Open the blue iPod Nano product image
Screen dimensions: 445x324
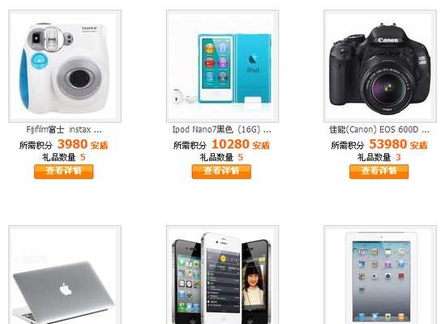222,66
